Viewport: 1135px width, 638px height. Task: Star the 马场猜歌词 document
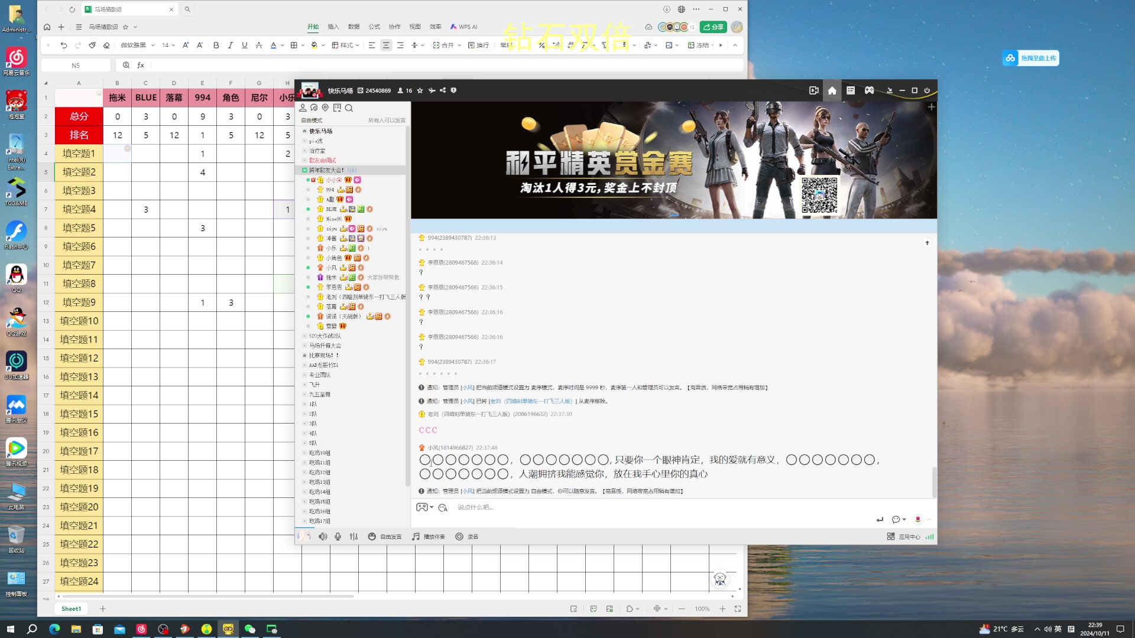(125, 27)
